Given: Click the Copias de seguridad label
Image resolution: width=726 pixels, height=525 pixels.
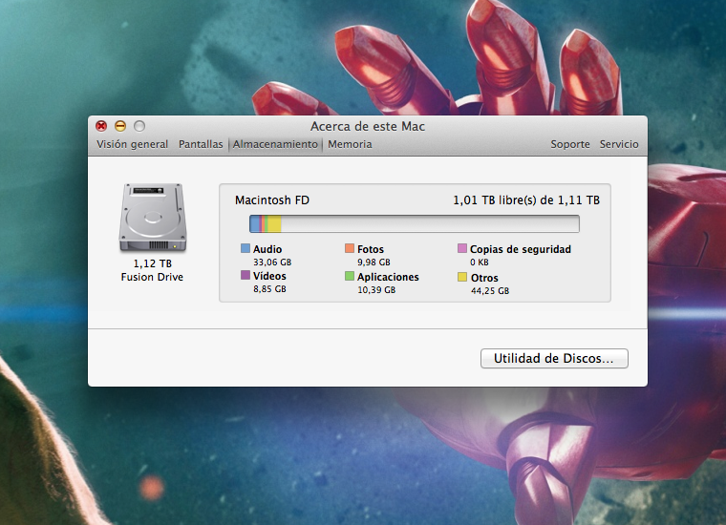Looking at the screenshot, I should click(x=521, y=249).
